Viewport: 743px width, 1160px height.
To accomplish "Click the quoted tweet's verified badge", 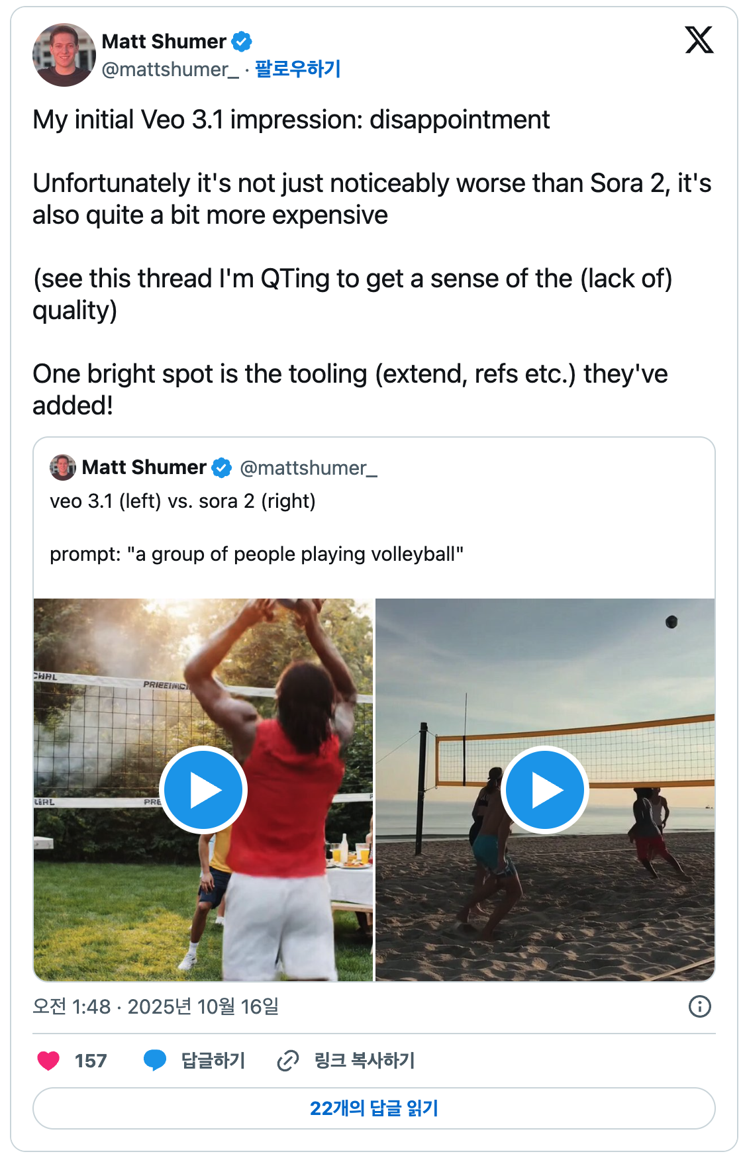I will click(221, 468).
